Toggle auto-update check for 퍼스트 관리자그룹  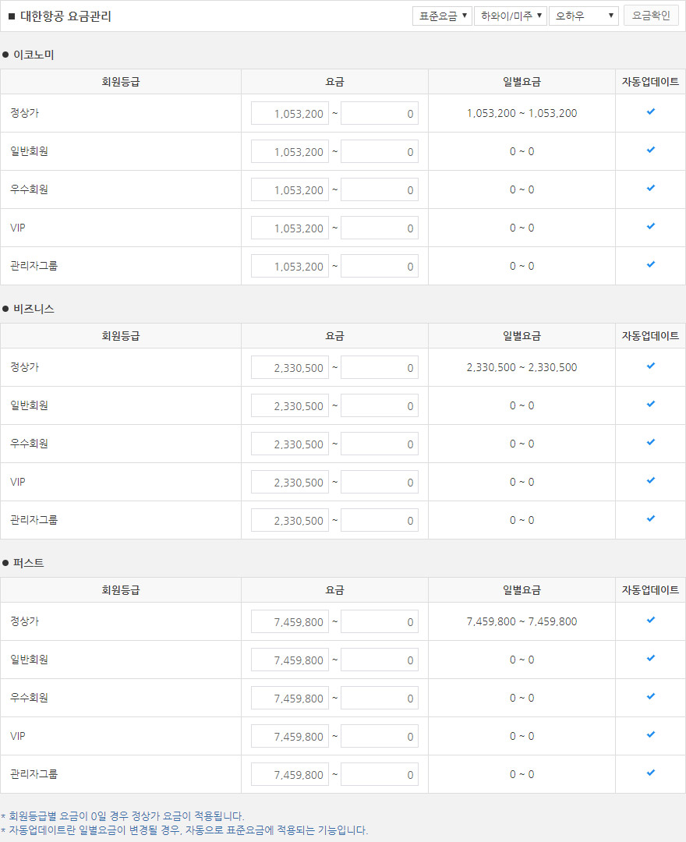pyautogui.click(x=651, y=773)
